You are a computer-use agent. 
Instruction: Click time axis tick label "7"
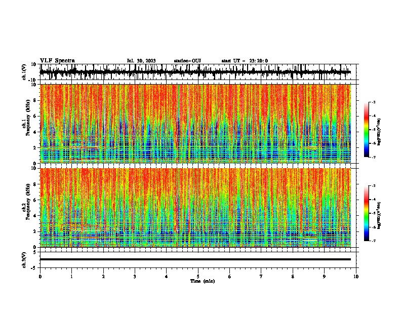[x=261, y=277]
